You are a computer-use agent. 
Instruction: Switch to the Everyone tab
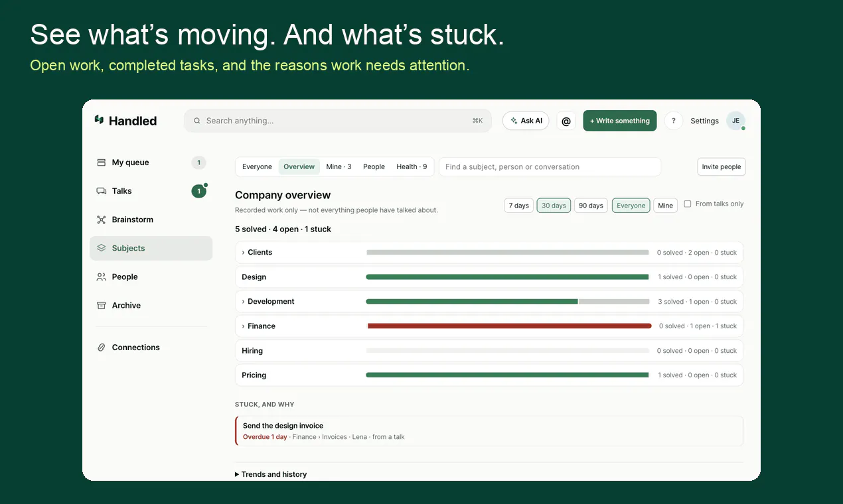pos(257,166)
